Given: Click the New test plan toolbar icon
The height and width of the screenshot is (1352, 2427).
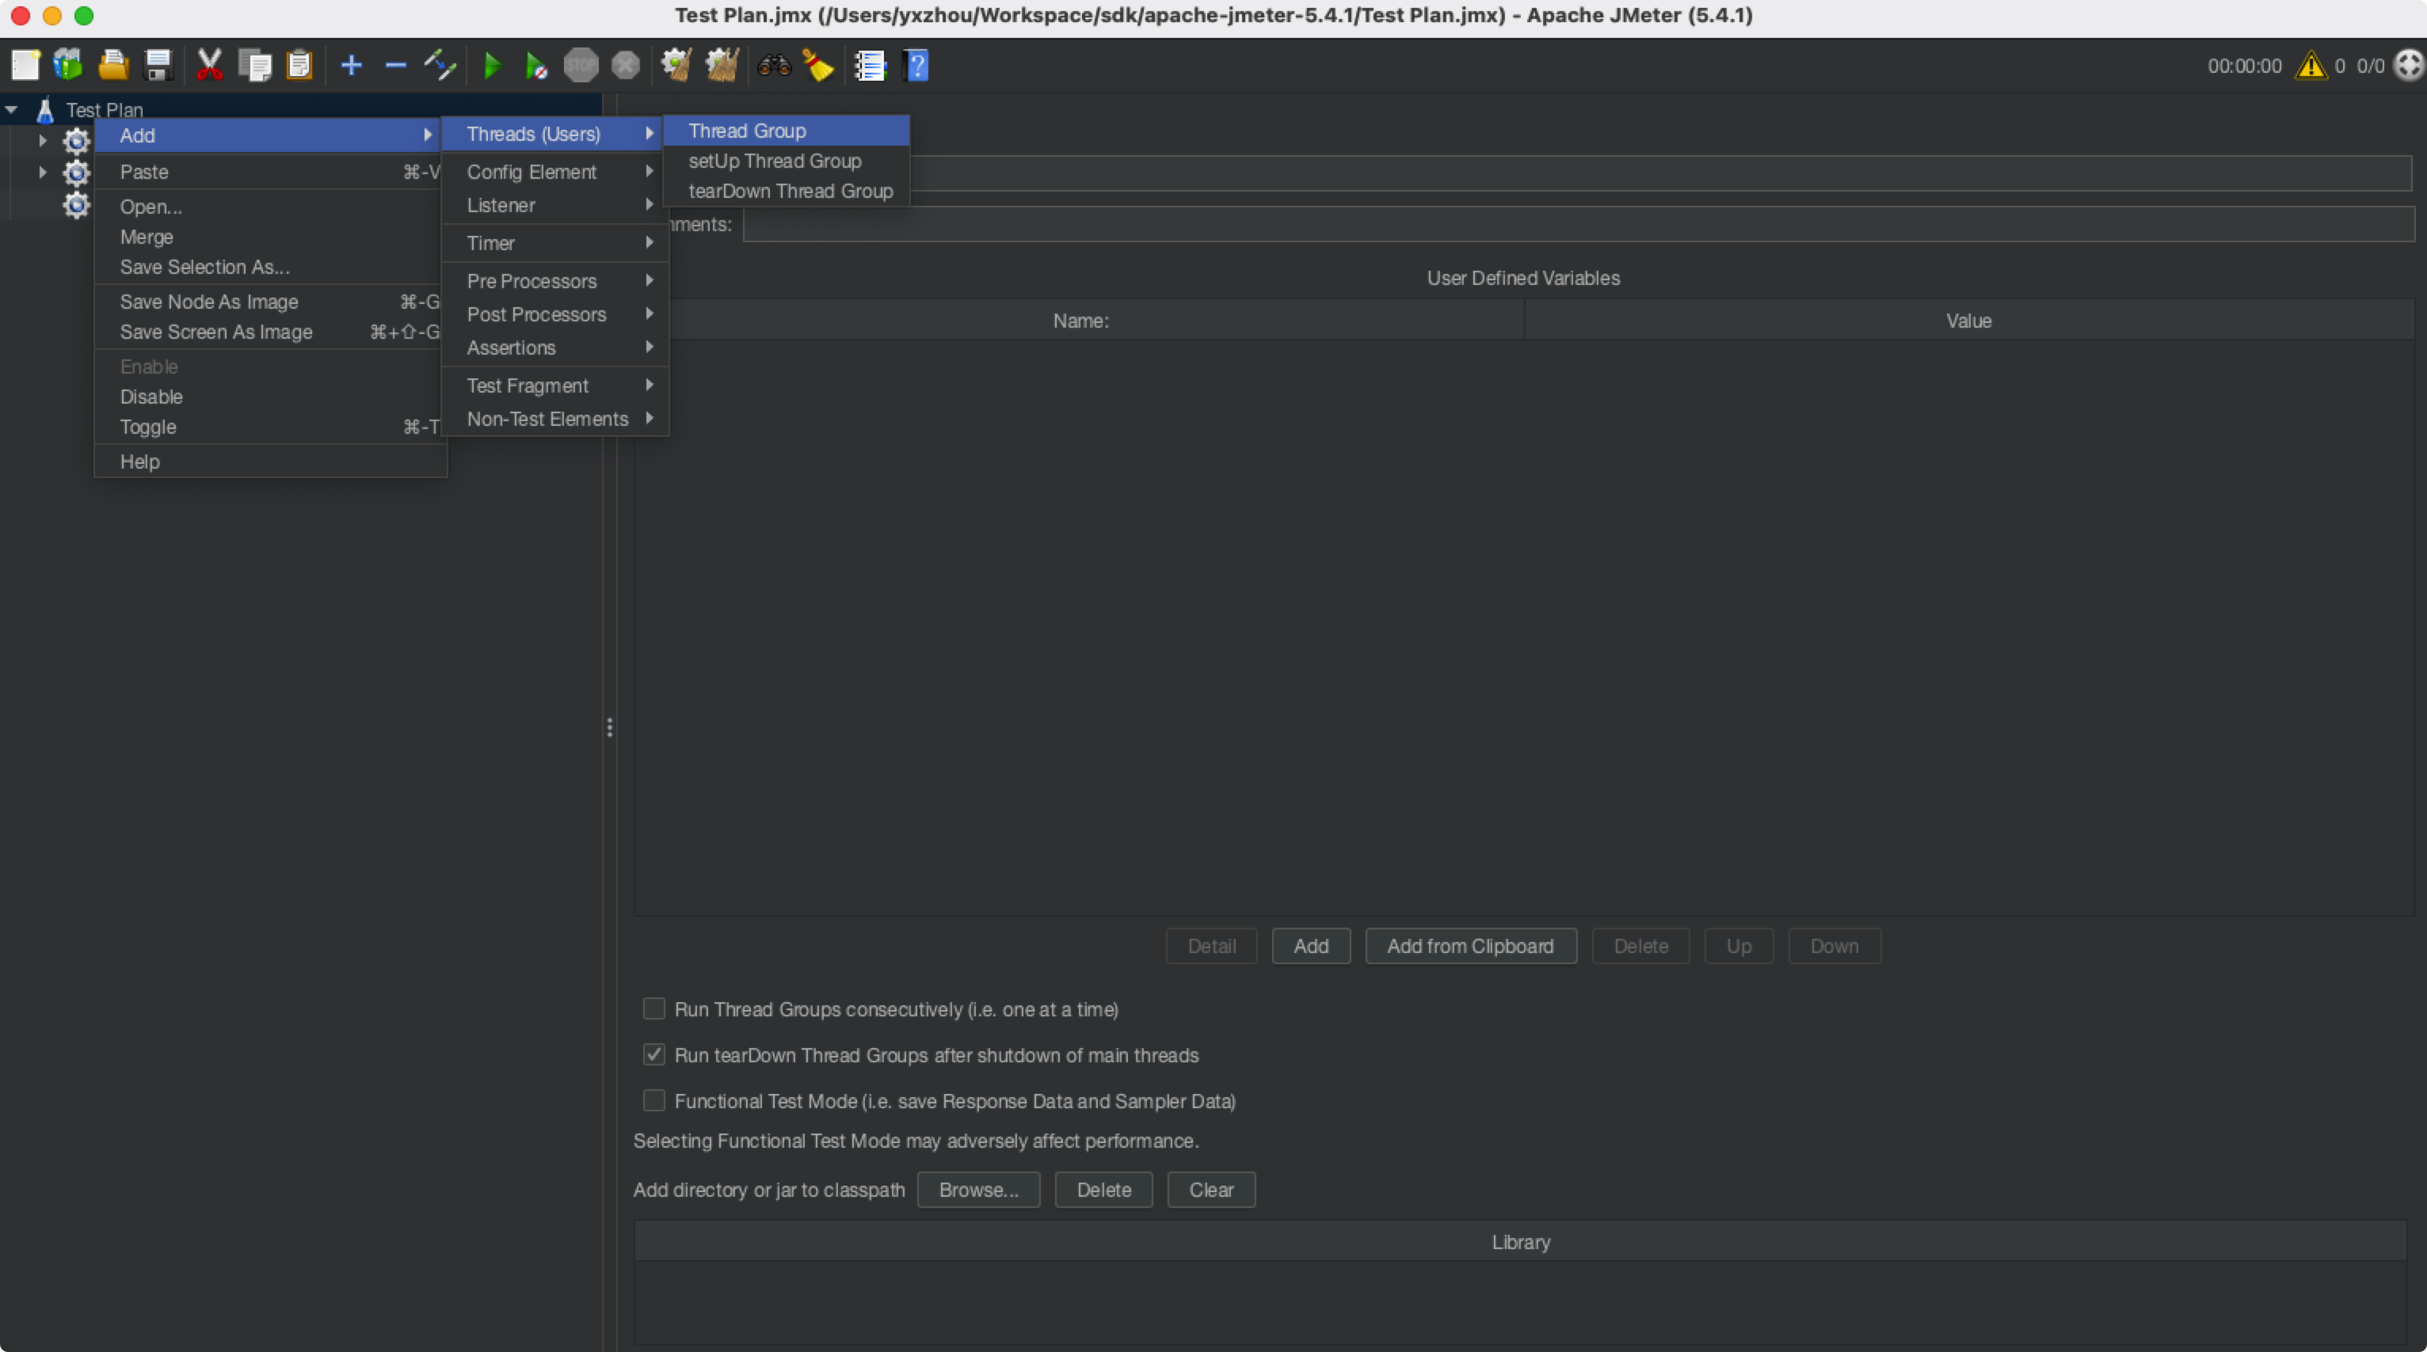Looking at the screenshot, I should [x=25, y=65].
